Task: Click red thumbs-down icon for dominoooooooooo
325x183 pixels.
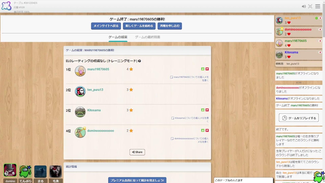Action: pyautogui.click(x=207, y=130)
